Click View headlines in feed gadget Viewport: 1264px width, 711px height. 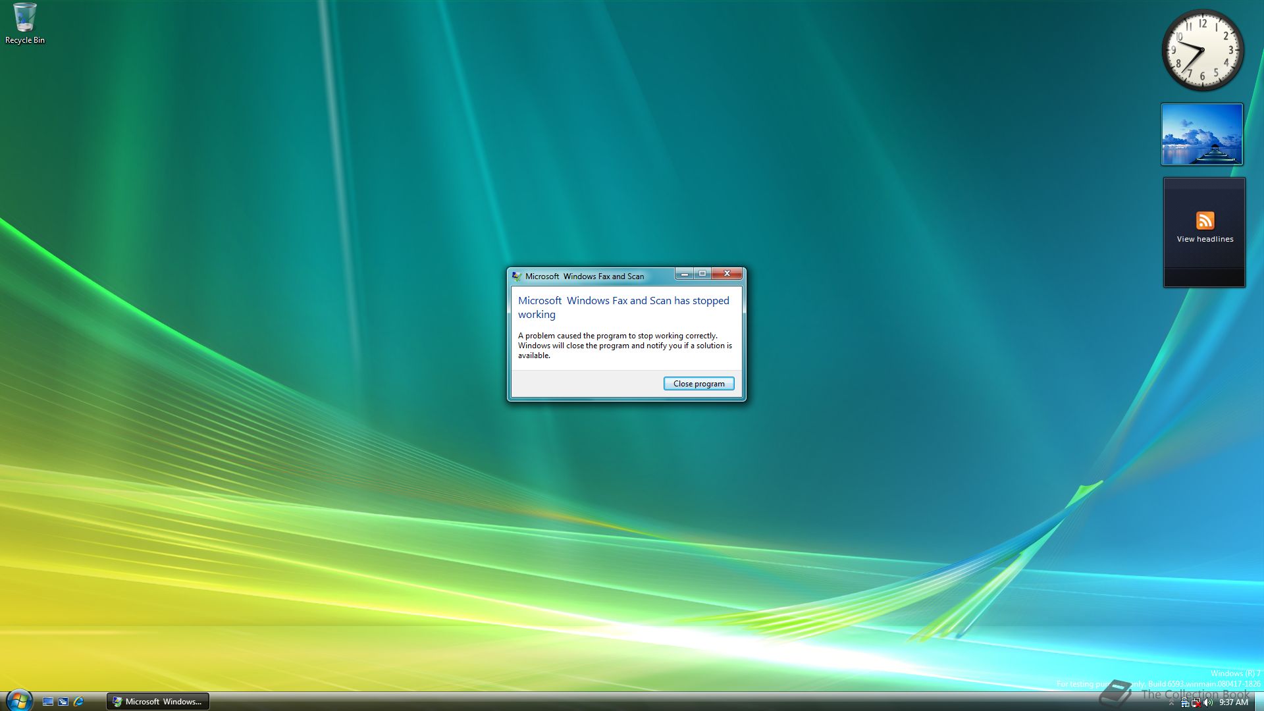tap(1205, 239)
